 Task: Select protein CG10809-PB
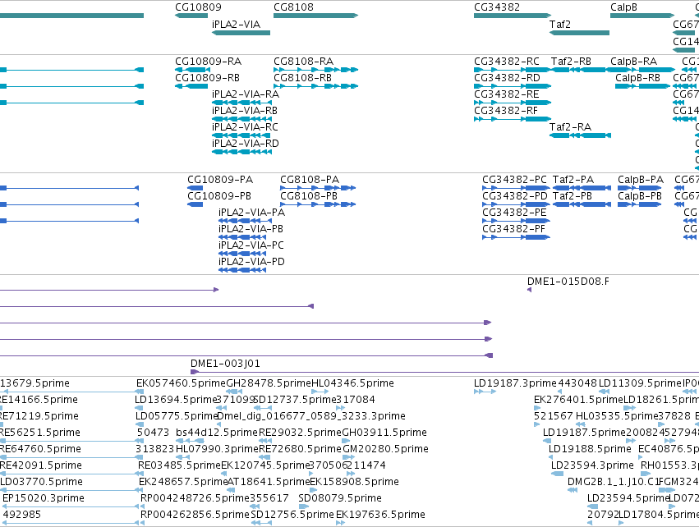pos(219,196)
